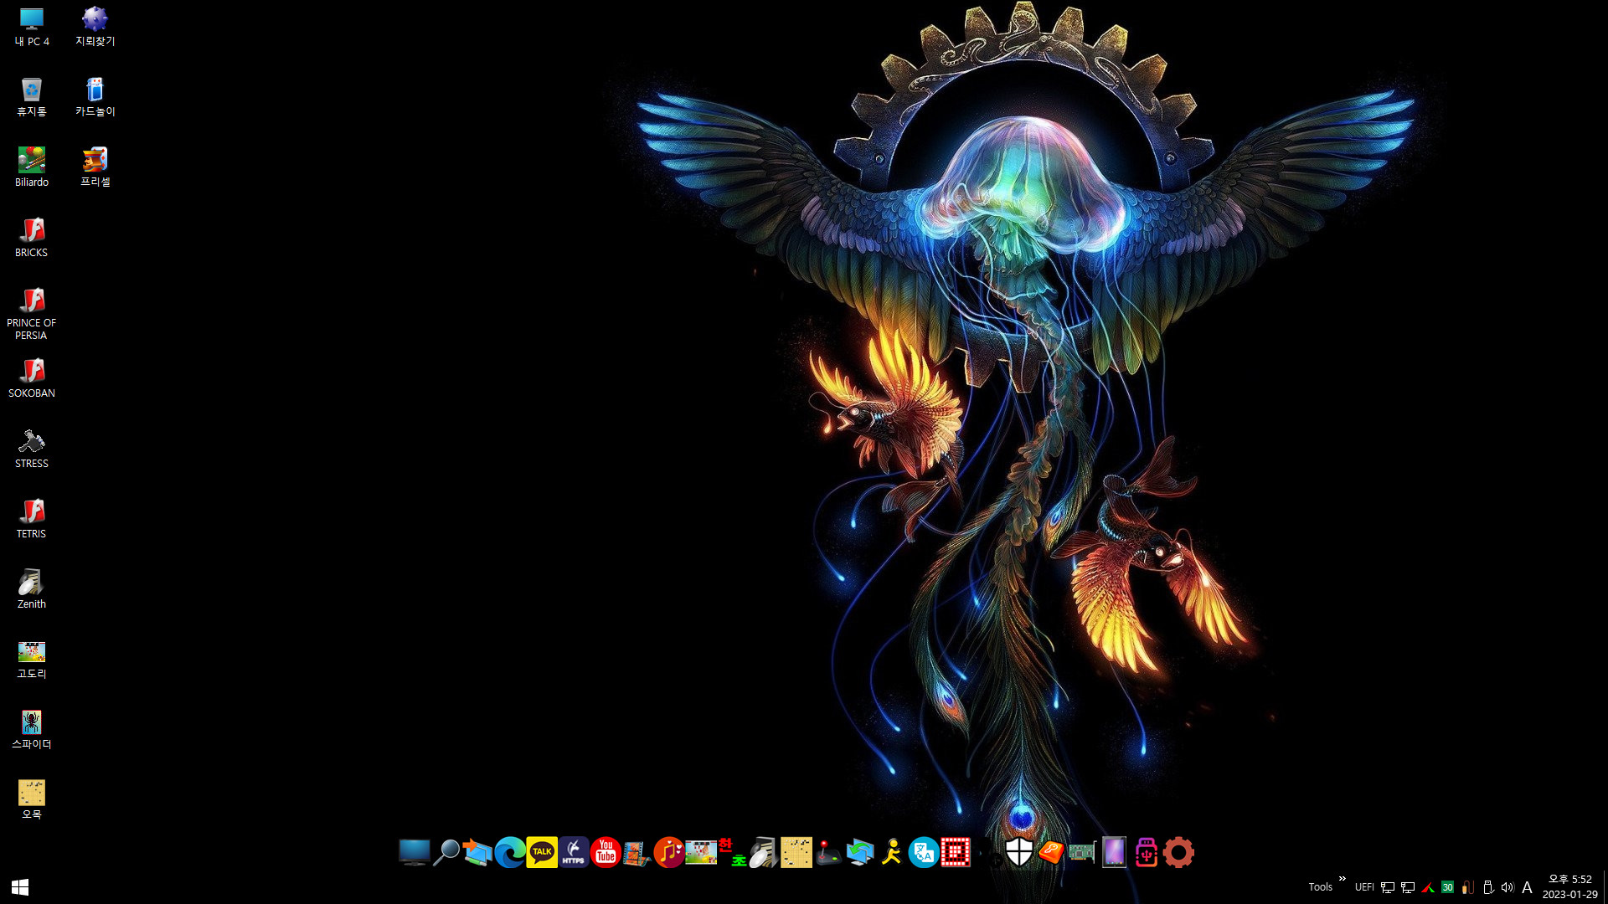Viewport: 1608px width, 904px height.
Task: Open the music note heart dock icon
Action: click(x=668, y=852)
